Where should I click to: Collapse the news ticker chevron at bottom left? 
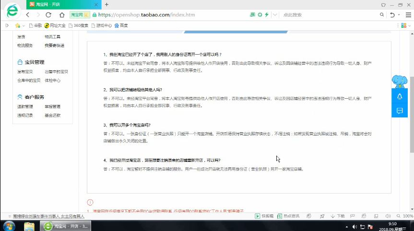(x=10, y=216)
